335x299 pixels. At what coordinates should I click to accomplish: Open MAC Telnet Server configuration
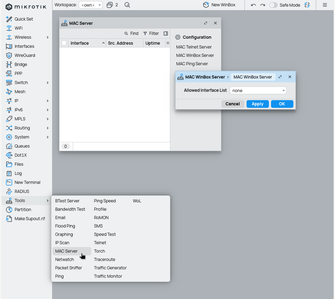194,47
